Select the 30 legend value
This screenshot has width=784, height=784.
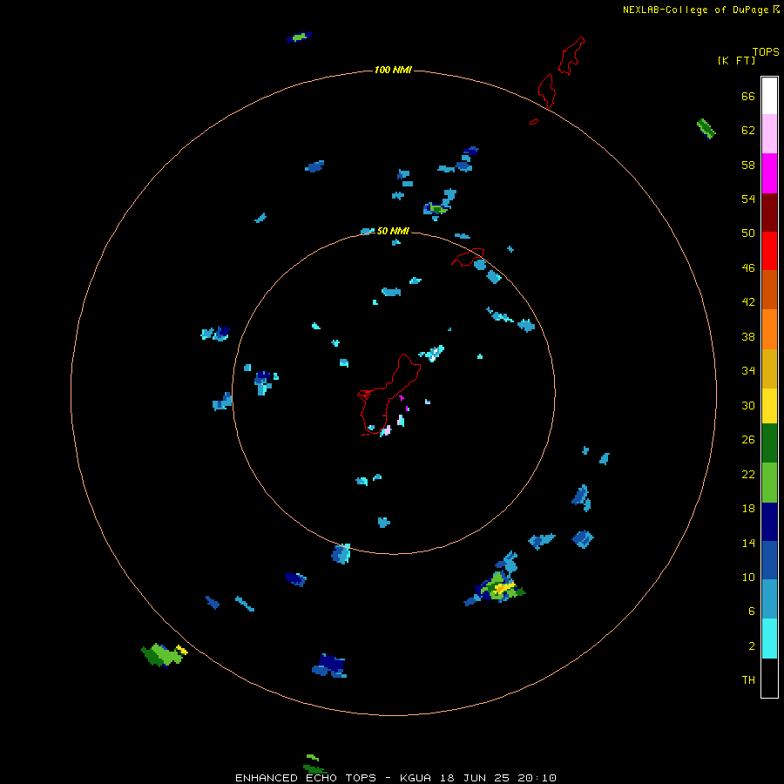pyautogui.click(x=748, y=405)
